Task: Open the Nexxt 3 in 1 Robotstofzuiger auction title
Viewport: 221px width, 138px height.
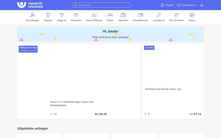Action: point(72,104)
